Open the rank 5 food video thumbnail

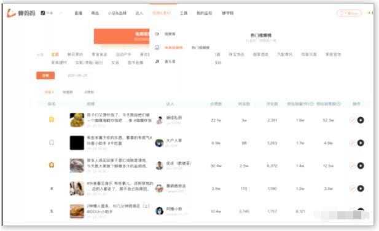pyautogui.click(x=77, y=211)
